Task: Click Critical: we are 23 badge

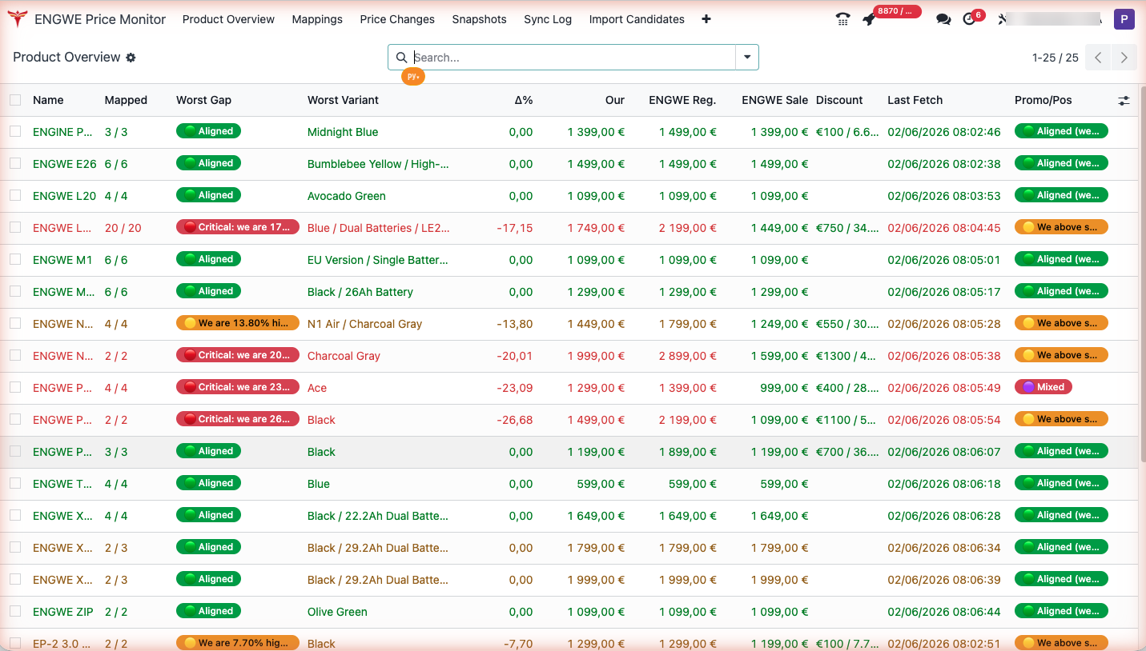Action: 238,387
